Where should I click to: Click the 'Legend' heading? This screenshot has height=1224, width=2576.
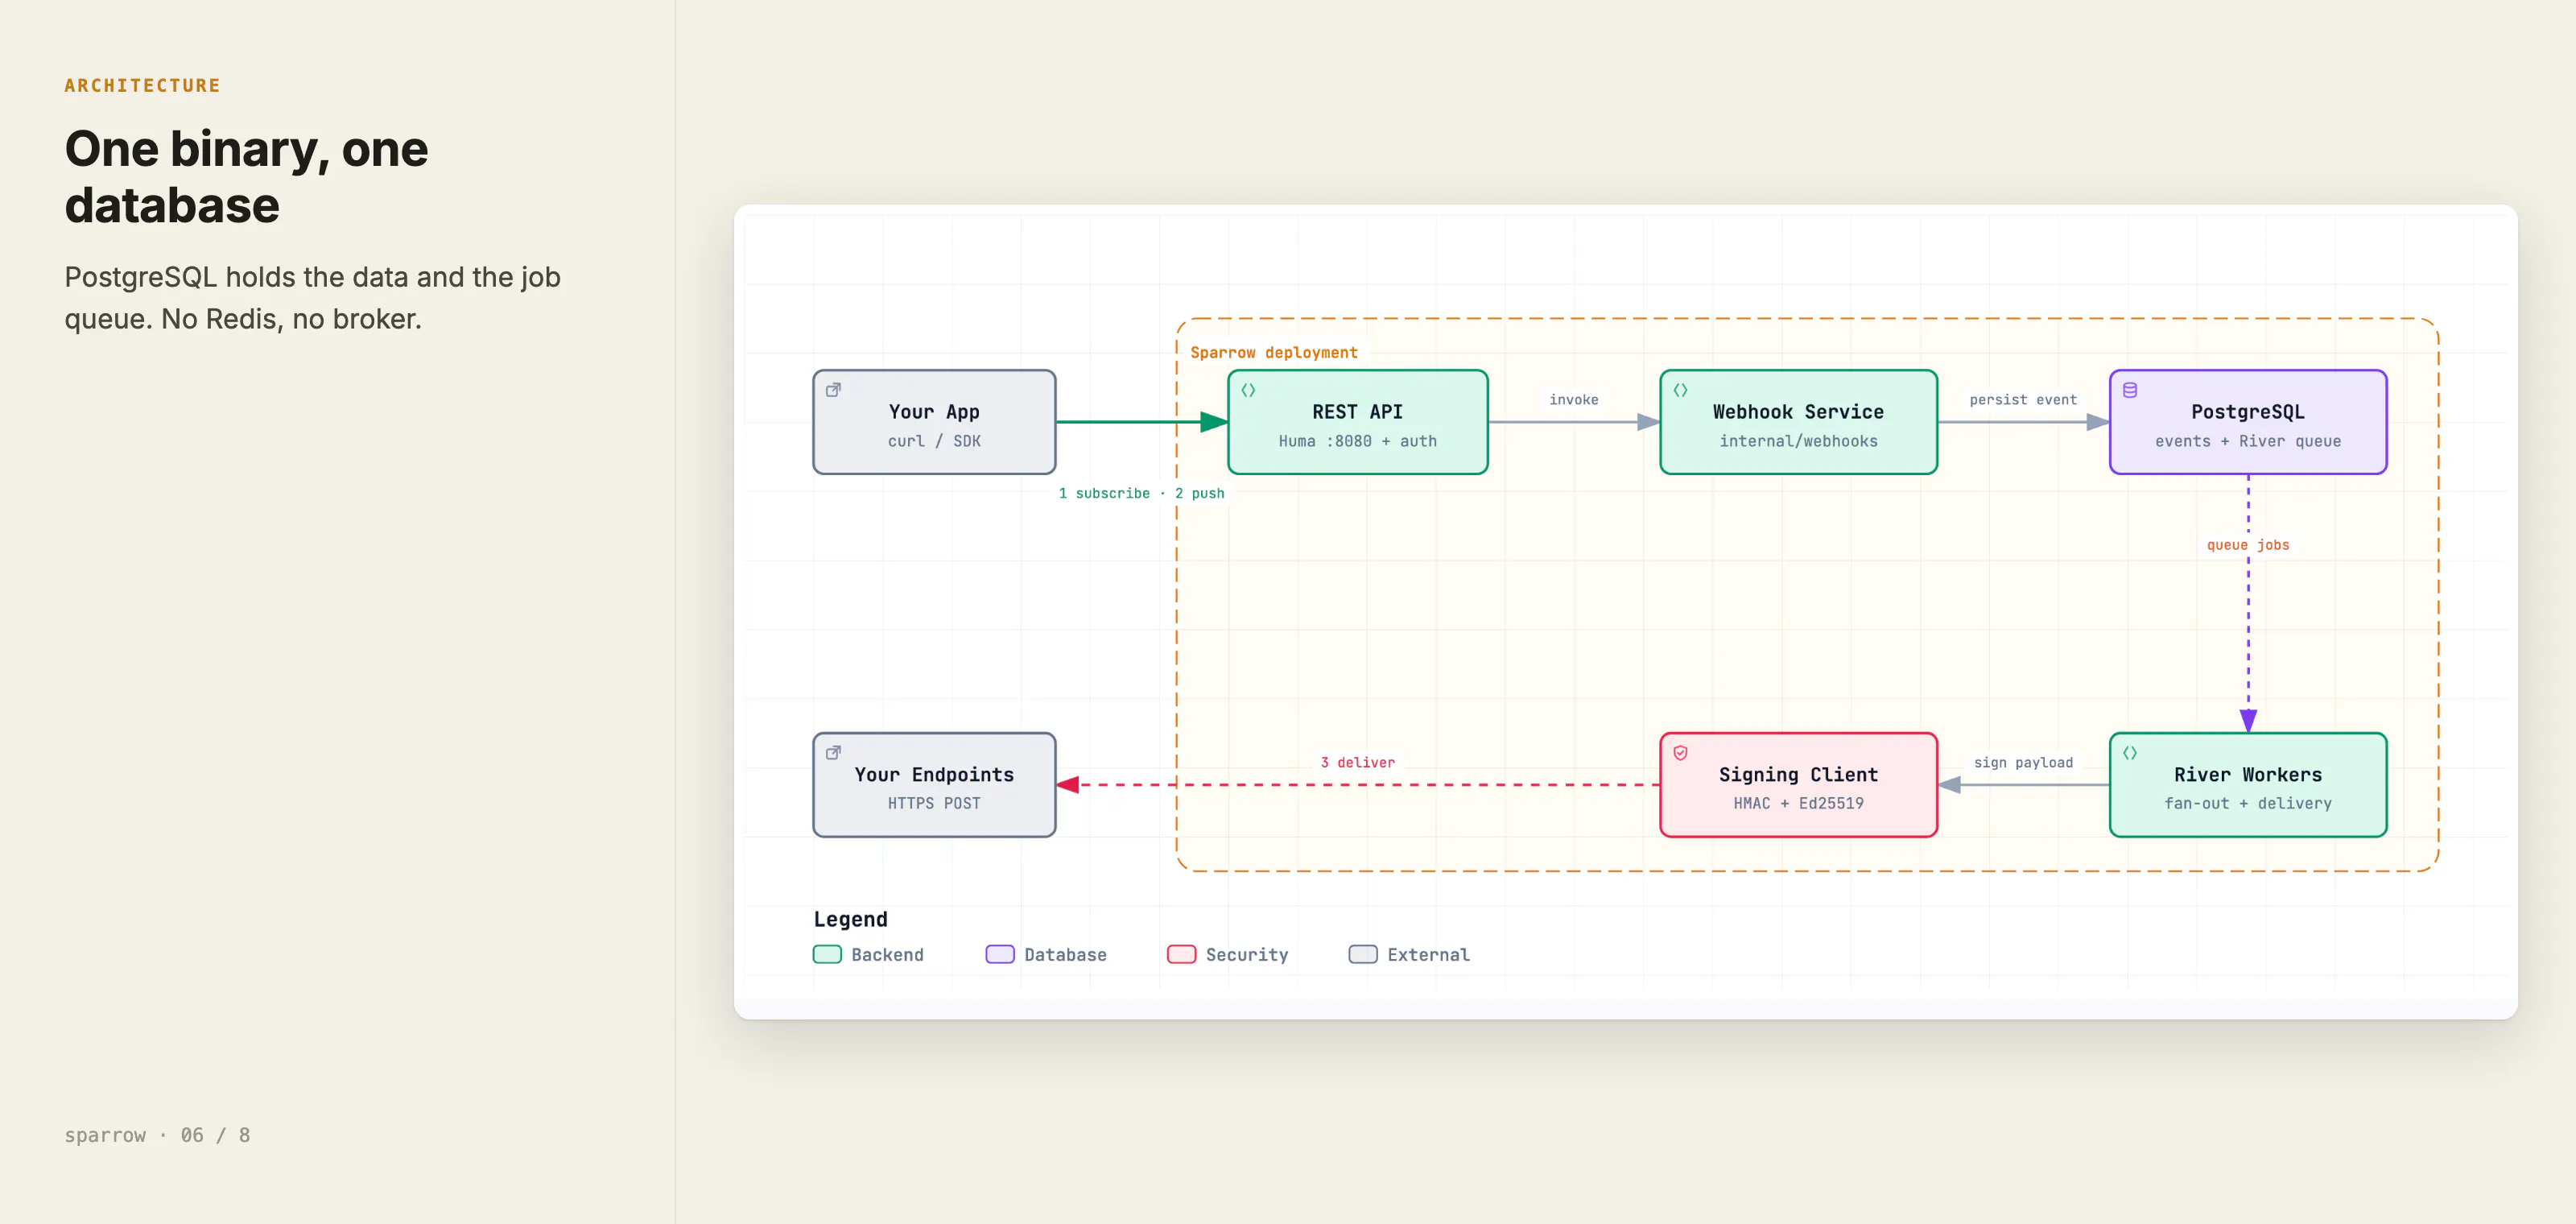pyautogui.click(x=850, y=919)
